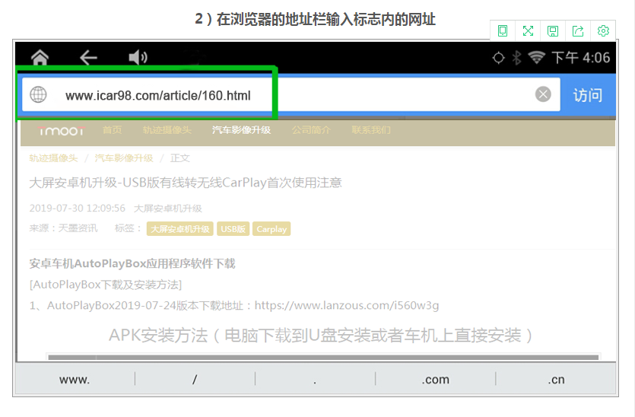The width and height of the screenshot is (635, 417).
Task: Open the 轨迹摄像头 menu item
Action: tap(167, 130)
